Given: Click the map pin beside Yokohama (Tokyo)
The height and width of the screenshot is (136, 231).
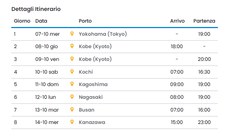Looking at the screenshot, I should [x=72, y=34].
